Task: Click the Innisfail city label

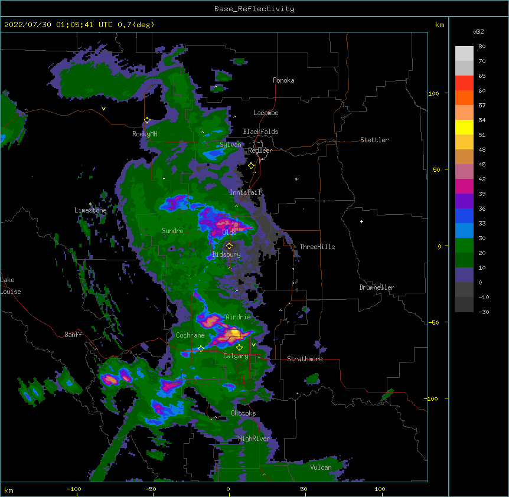Action: coord(245,192)
